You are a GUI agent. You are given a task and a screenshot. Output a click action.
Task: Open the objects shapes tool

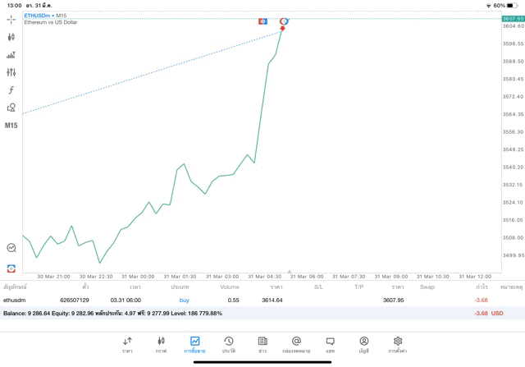pos(11,108)
